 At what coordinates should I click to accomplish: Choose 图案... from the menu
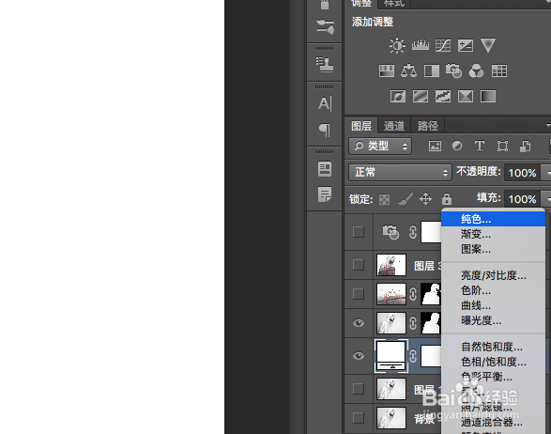tap(494, 249)
